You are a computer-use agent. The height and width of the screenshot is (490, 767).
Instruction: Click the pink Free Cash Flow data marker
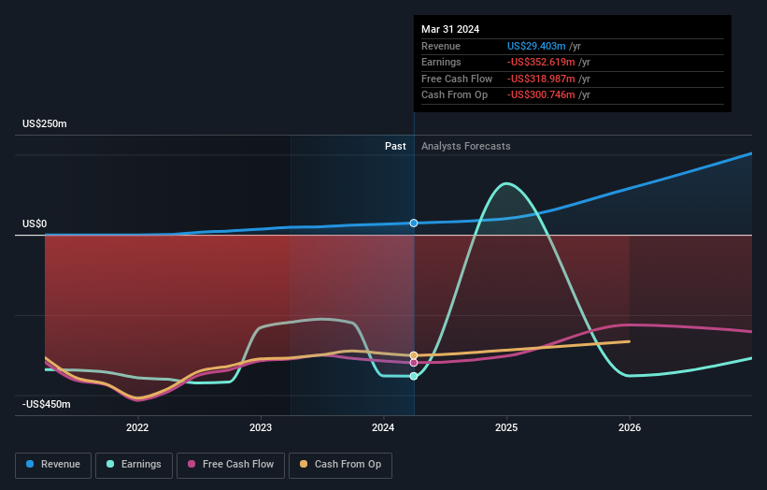click(x=414, y=363)
